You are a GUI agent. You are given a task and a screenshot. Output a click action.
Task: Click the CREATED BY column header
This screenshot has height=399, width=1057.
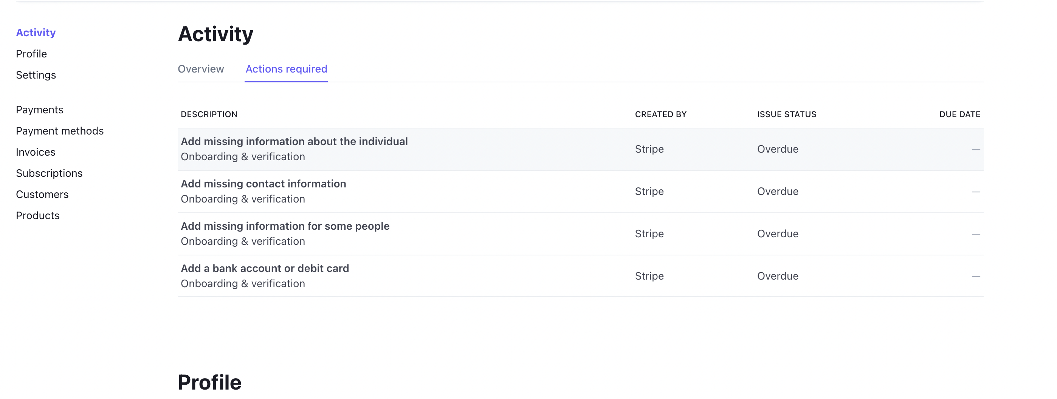661,114
